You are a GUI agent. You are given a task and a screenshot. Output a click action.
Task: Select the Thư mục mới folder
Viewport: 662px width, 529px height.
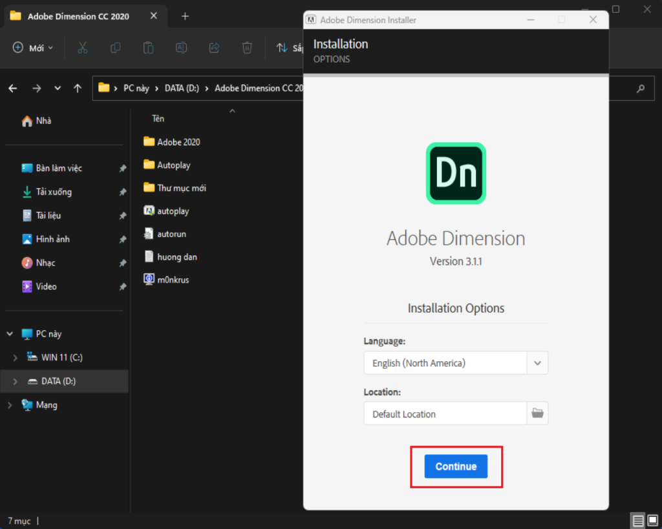[175, 188]
